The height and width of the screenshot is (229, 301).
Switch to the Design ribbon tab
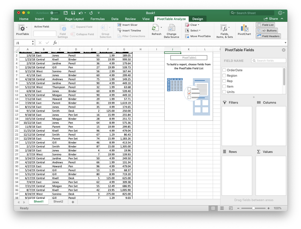(x=197, y=18)
